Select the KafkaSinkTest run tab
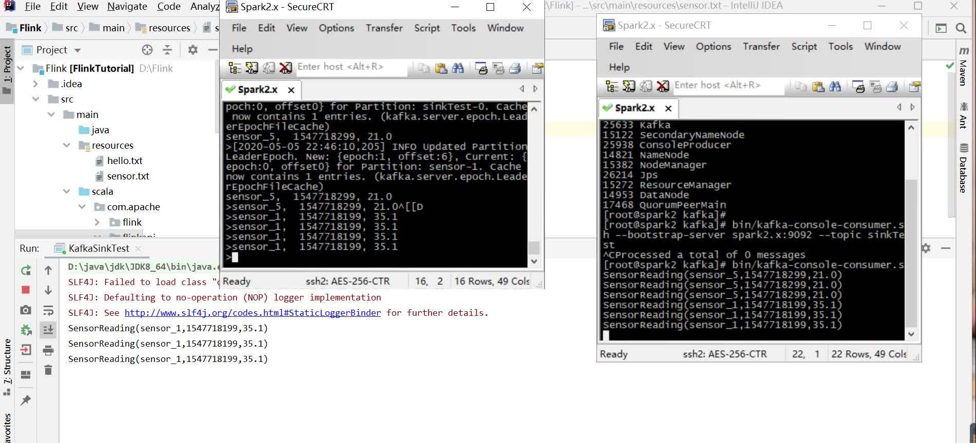This screenshot has height=443, width=976. [x=99, y=248]
